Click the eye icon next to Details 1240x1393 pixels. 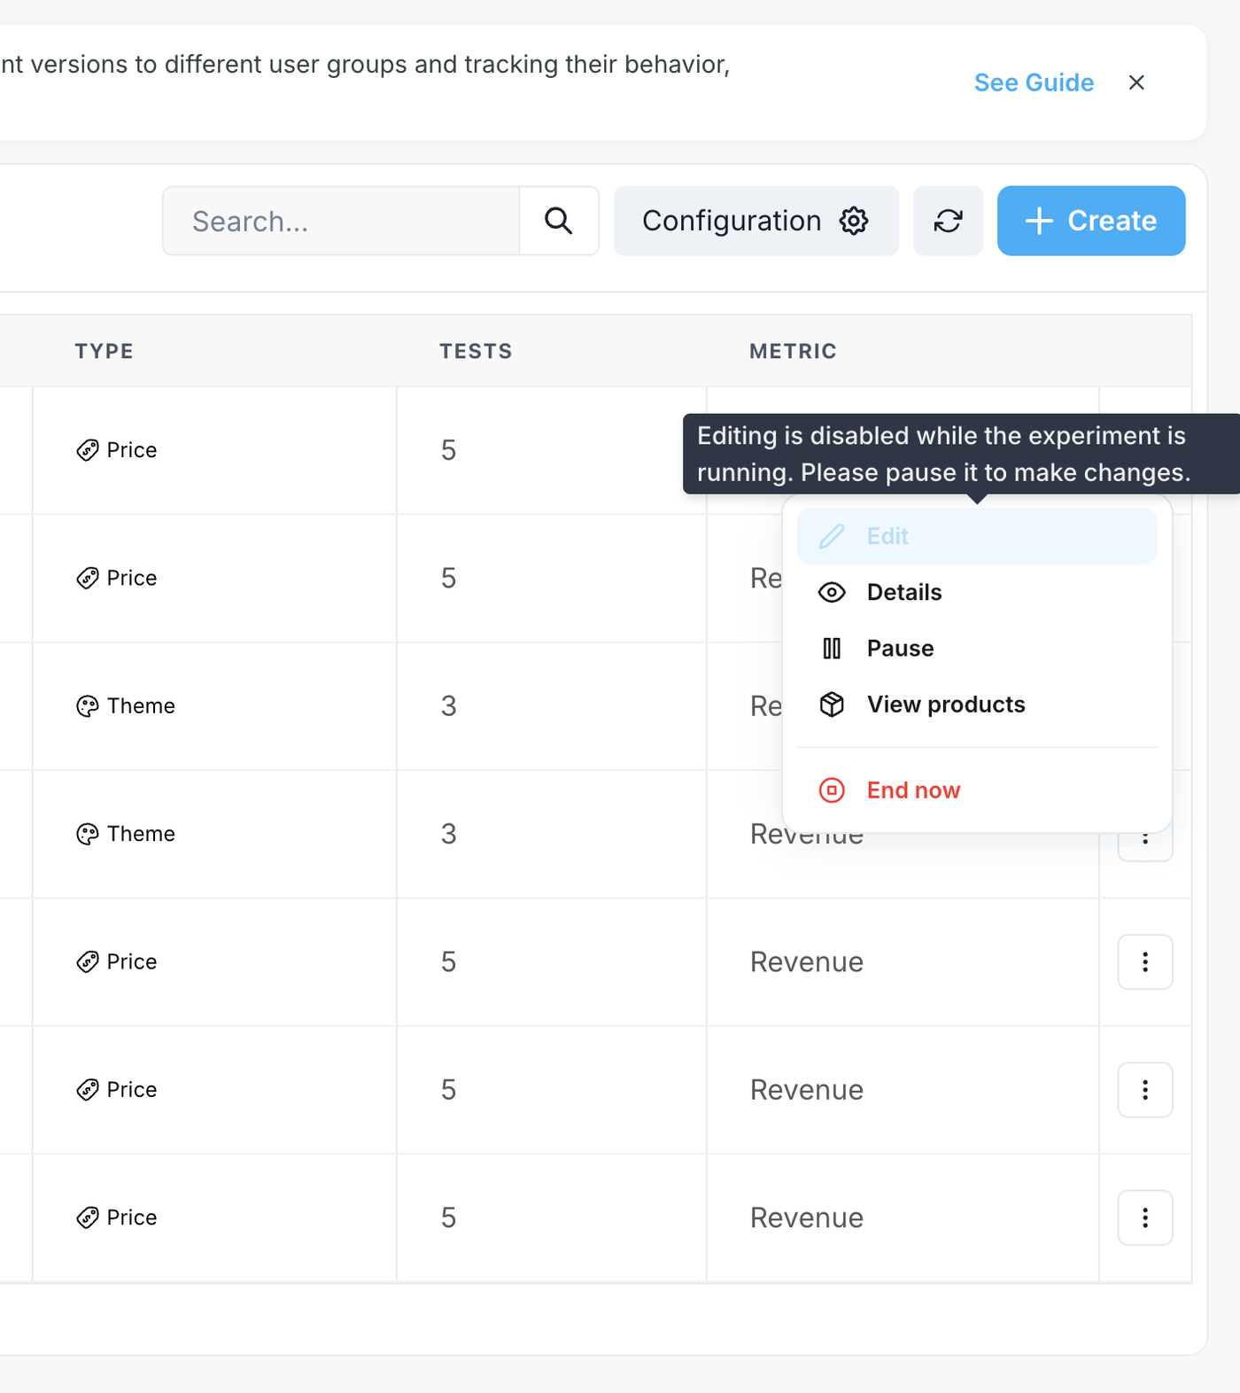[x=832, y=592]
